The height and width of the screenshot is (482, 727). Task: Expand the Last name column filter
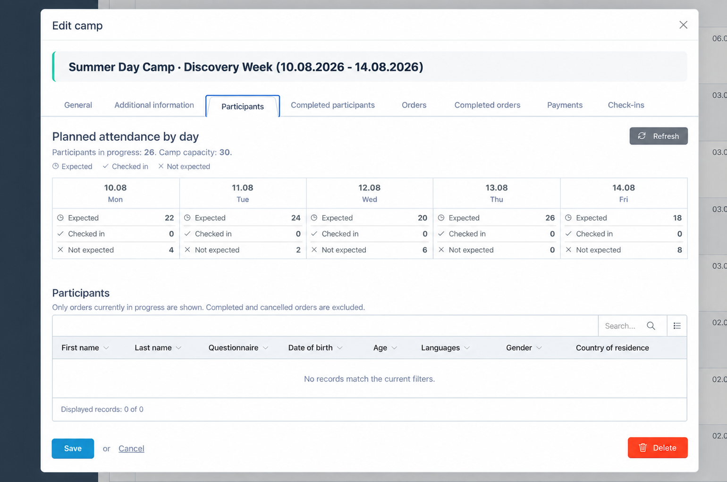pos(178,348)
